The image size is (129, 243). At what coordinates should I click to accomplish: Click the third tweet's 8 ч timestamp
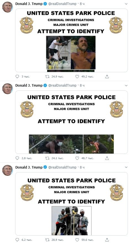pos(82,167)
